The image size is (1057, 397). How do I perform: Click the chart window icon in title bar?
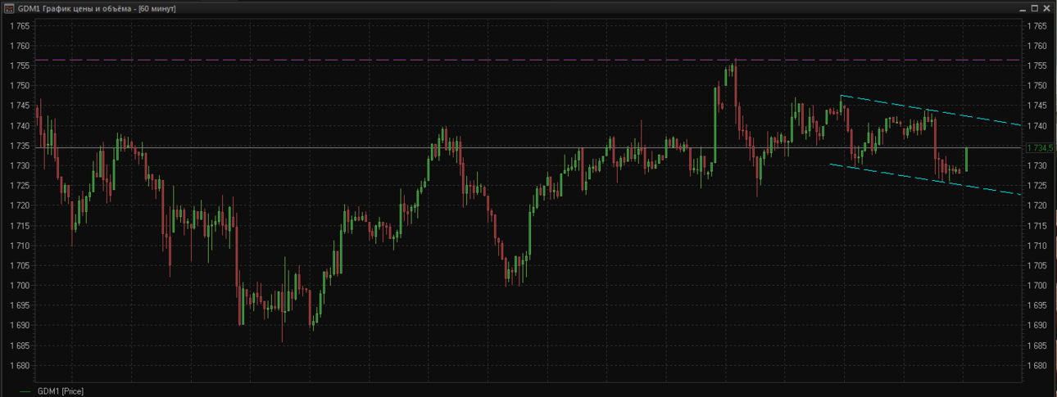point(9,8)
